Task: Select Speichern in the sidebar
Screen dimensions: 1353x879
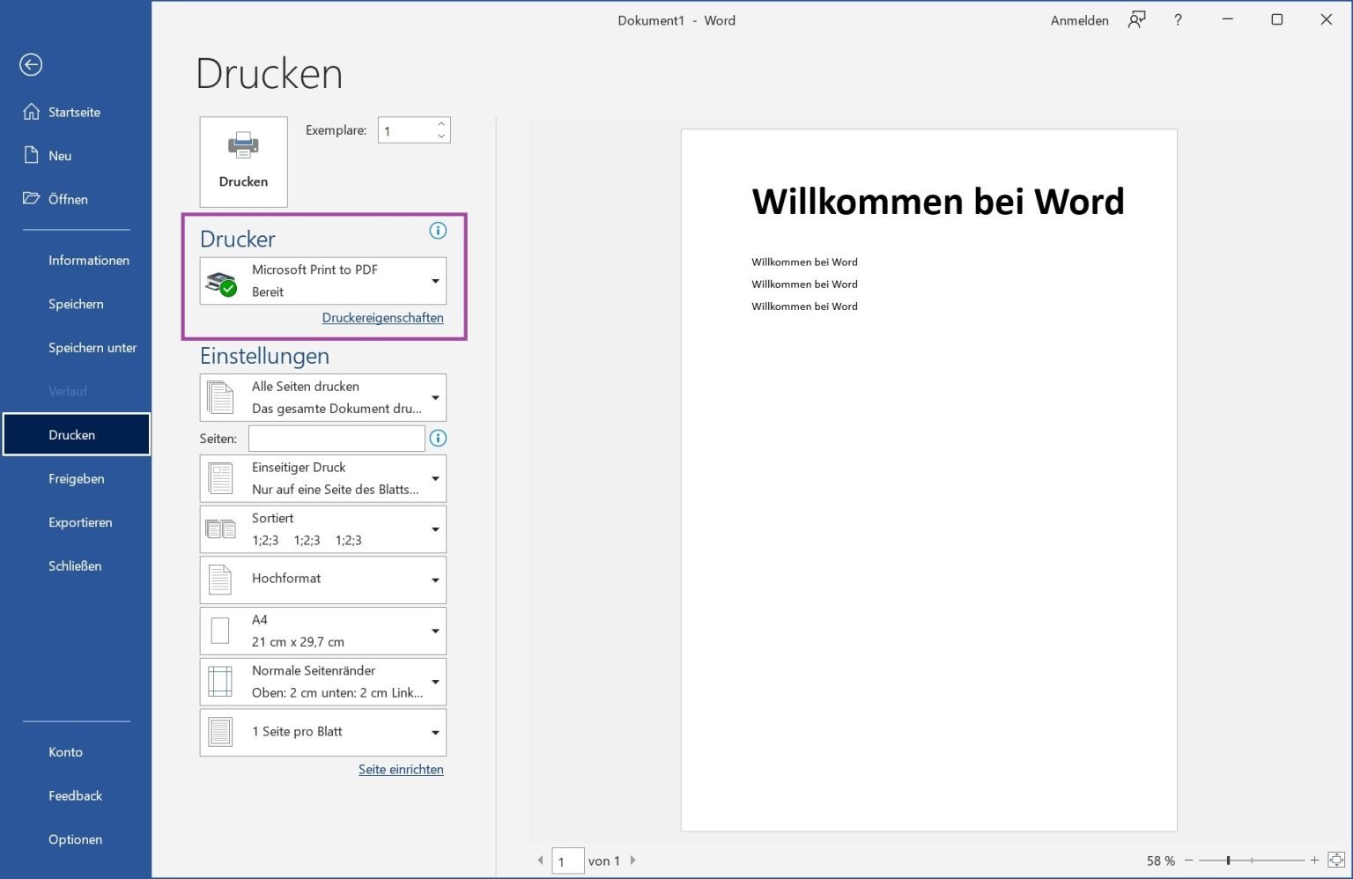Action: [x=76, y=304]
